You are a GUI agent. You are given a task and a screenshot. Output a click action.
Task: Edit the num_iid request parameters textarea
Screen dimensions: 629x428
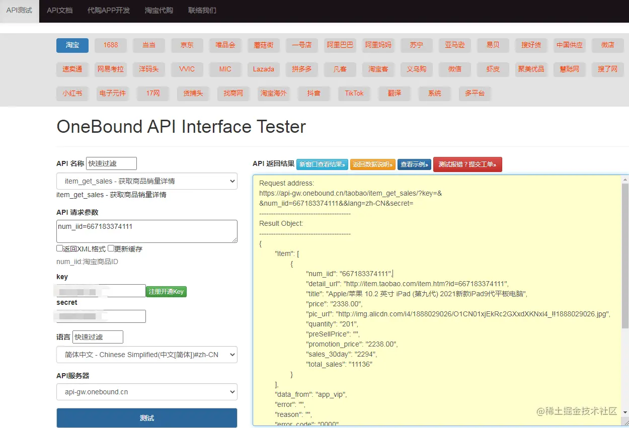click(x=147, y=231)
